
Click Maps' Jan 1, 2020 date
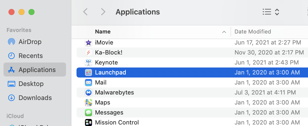pos(267,102)
